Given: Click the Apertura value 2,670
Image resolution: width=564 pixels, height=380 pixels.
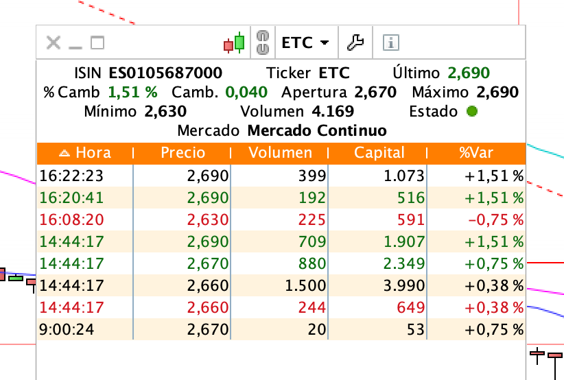Looking at the screenshot, I should [375, 93].
